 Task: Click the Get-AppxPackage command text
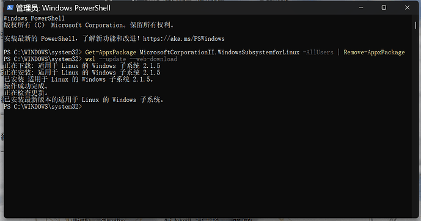[111, 53]
